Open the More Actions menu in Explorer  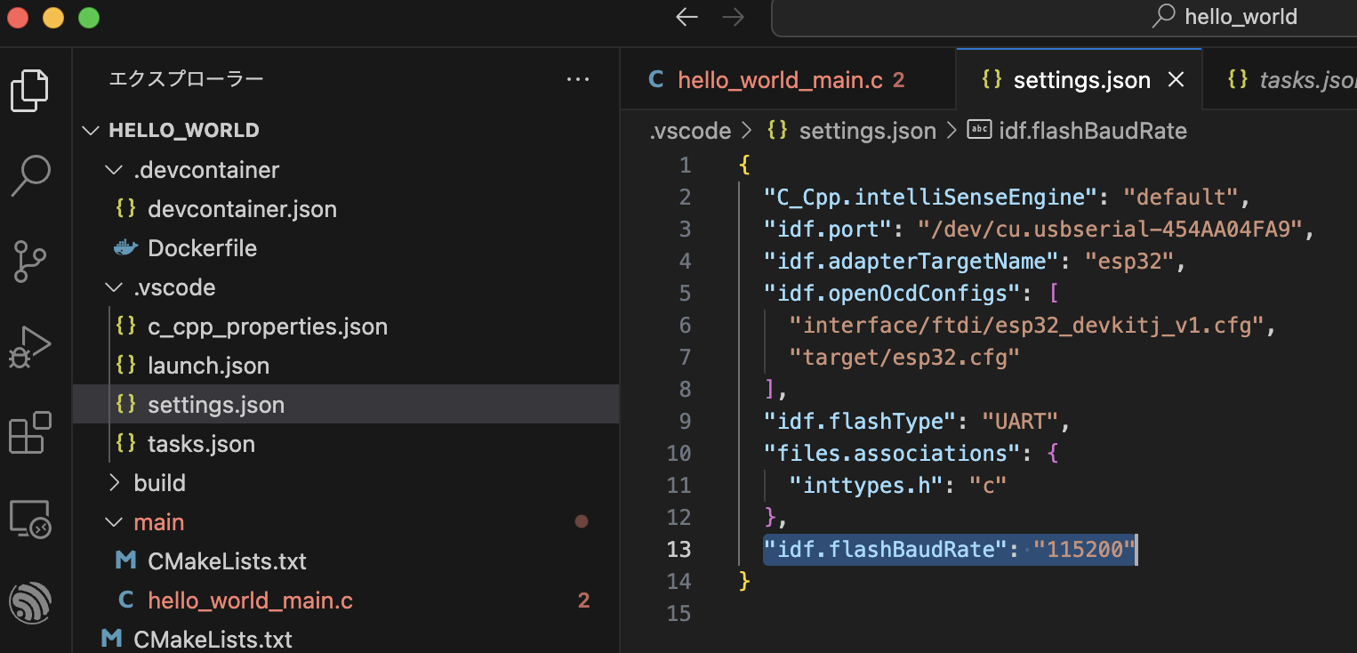(578, 79)
